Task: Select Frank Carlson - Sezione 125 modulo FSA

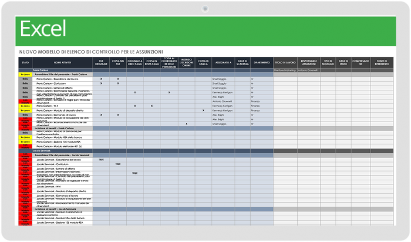Action: 62,142
